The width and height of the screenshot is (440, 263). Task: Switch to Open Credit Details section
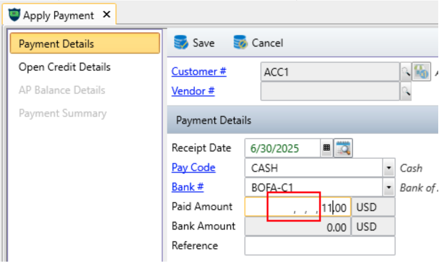pyautogui.click(x=64, y=67)
